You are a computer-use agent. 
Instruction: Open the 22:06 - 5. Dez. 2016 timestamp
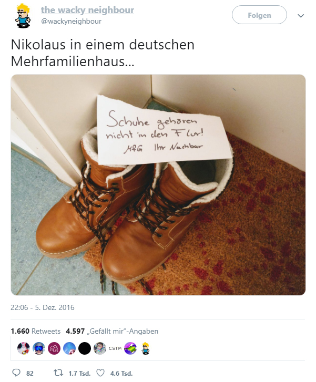tap(43, 307)
